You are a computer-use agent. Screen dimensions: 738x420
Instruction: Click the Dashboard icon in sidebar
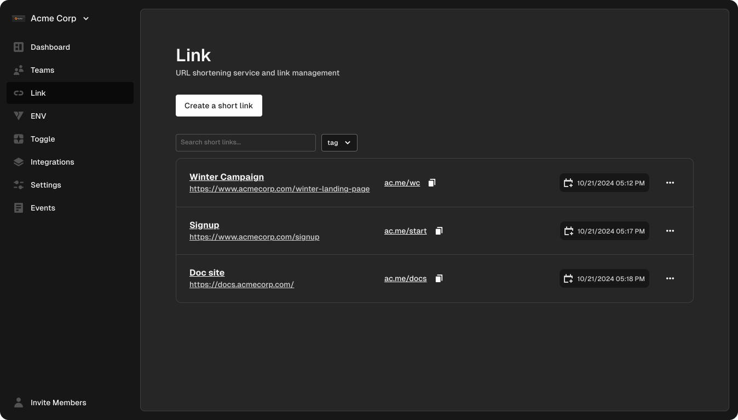[19, 47]
